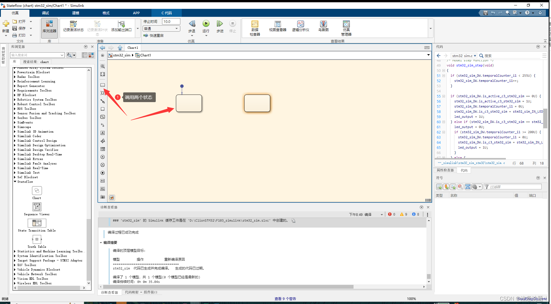The width and height of the screenshot is (551, 304).
Task: Click in the stop time field
Action: click(171, 21)
